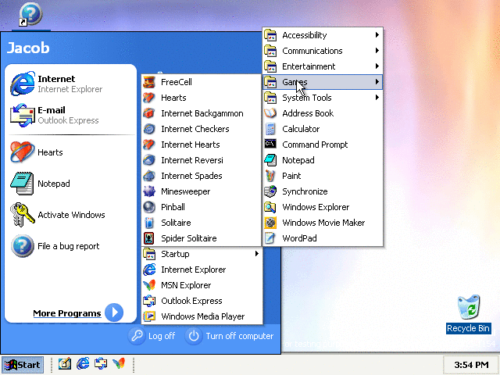Click Outlook Express quick launch icon

click(x=101, y=363)
